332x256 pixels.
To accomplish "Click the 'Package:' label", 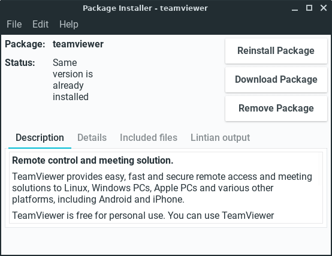I will [25, 44].
